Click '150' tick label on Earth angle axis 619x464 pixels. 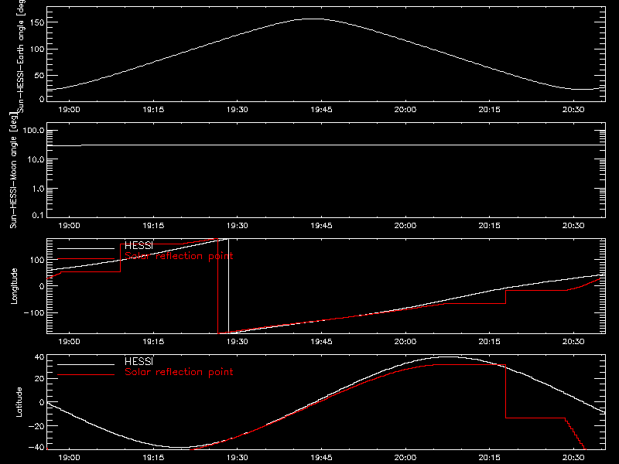[37, 23]
